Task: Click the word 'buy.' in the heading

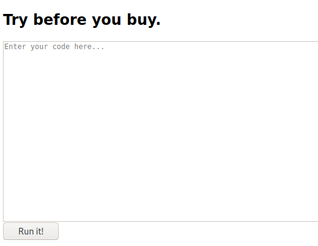Action: click(144, 20)
